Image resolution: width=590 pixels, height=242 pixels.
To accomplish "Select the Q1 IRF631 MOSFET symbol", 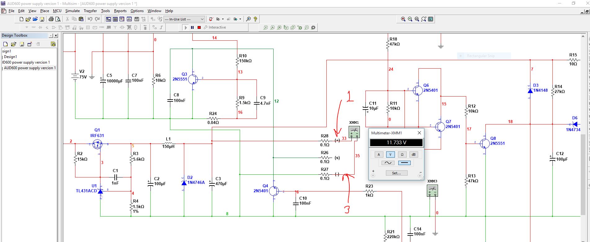I will point(97,144).
